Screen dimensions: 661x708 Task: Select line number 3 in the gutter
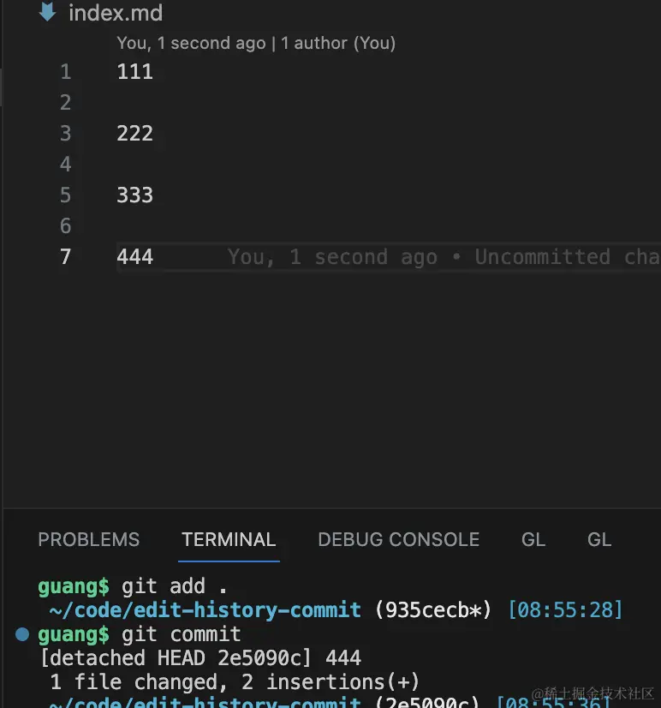pyautogui.click(x=66, y=134)
